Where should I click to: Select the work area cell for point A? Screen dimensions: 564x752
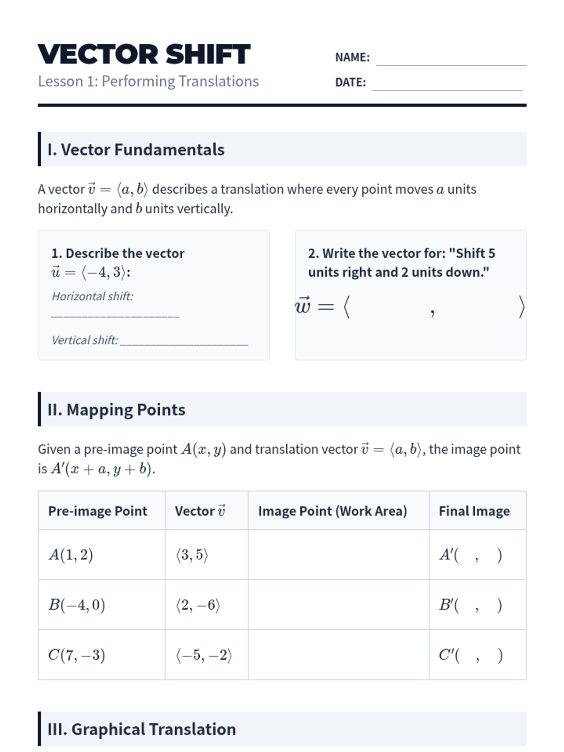tap(338, 555)
